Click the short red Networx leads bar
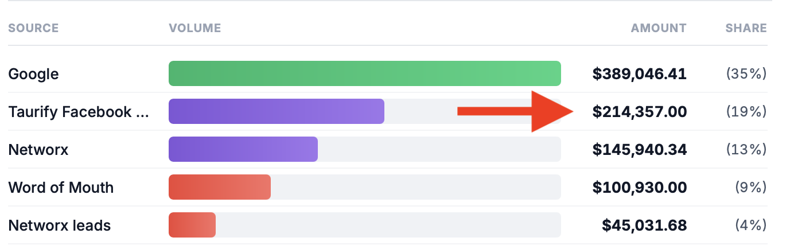The width and height of the screenshot is (794, 249). click(192, 225)
